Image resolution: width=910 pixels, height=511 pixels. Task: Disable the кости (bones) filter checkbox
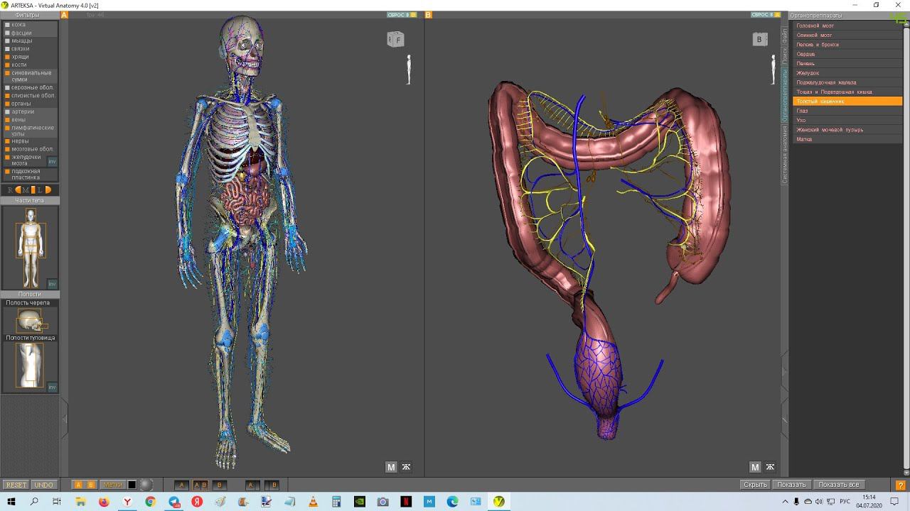[x=8, y=65]
